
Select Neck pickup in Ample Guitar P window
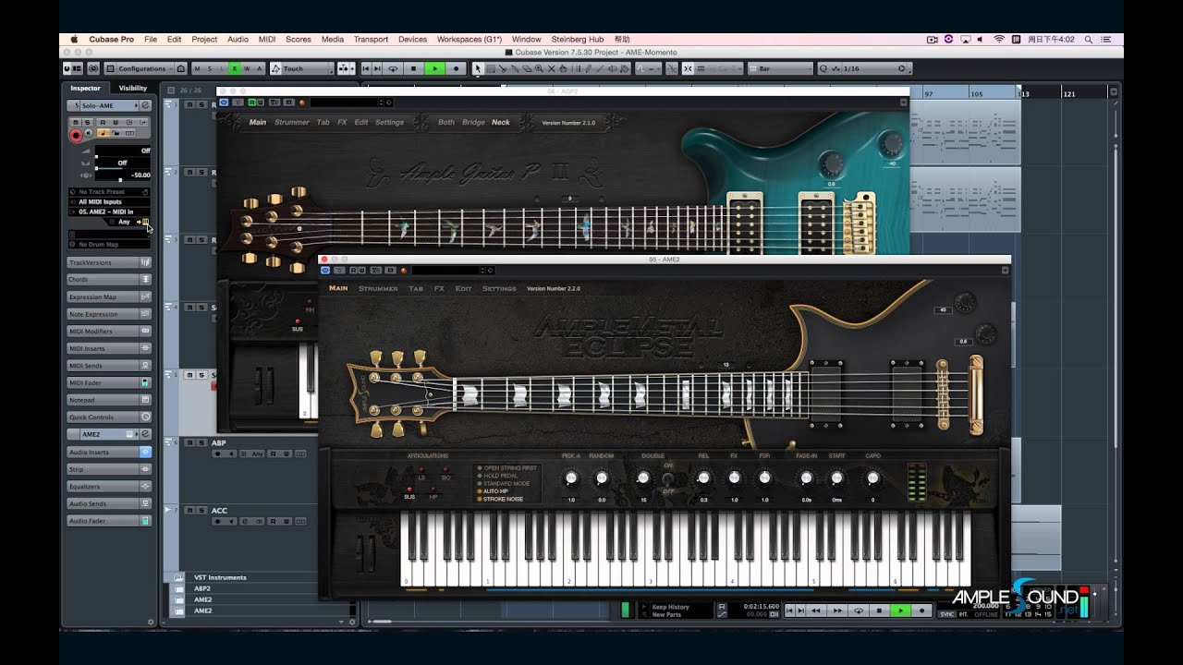[x=501, y=122]
